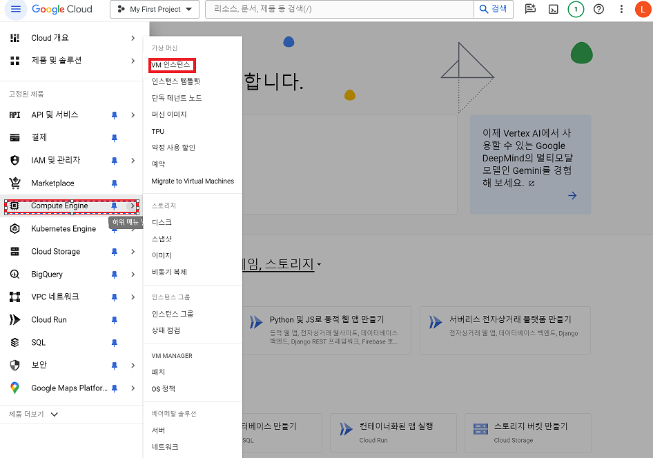
Task: Click the Cloud Storage icon in sidebar
Action: click(x=14, y=251)
